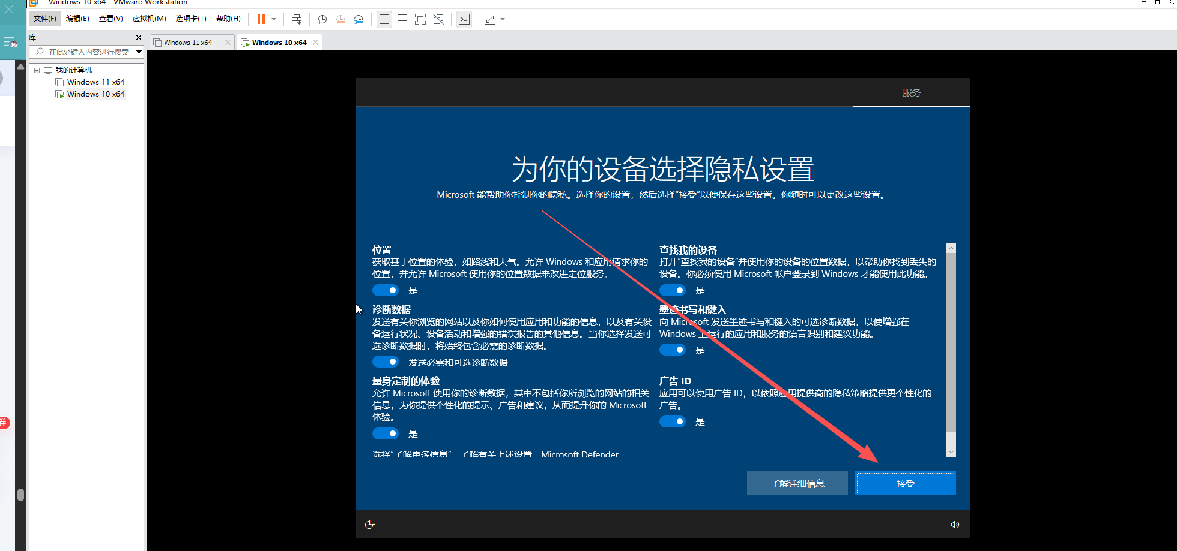Collapse the 我的计算机 tree node
Image resolution: width=1177 pixels, height=551 pixels.
pos(37,70)
